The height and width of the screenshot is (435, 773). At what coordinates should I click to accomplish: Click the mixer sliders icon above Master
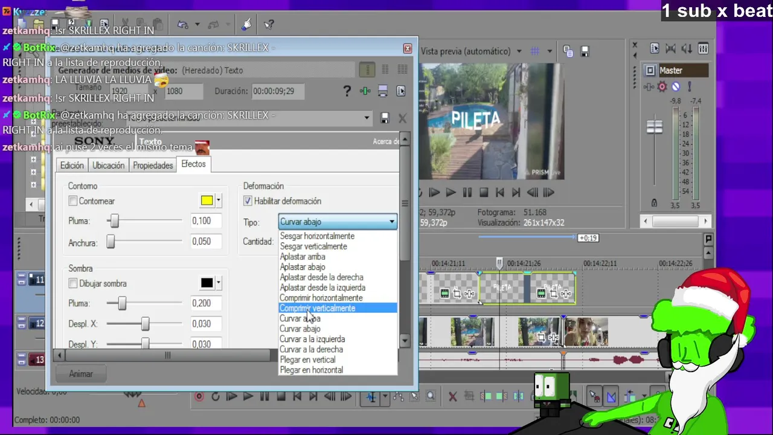[x=703, y=48]
